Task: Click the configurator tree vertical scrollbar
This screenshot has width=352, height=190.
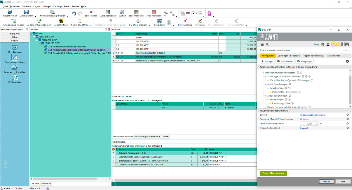Action: 350,89
